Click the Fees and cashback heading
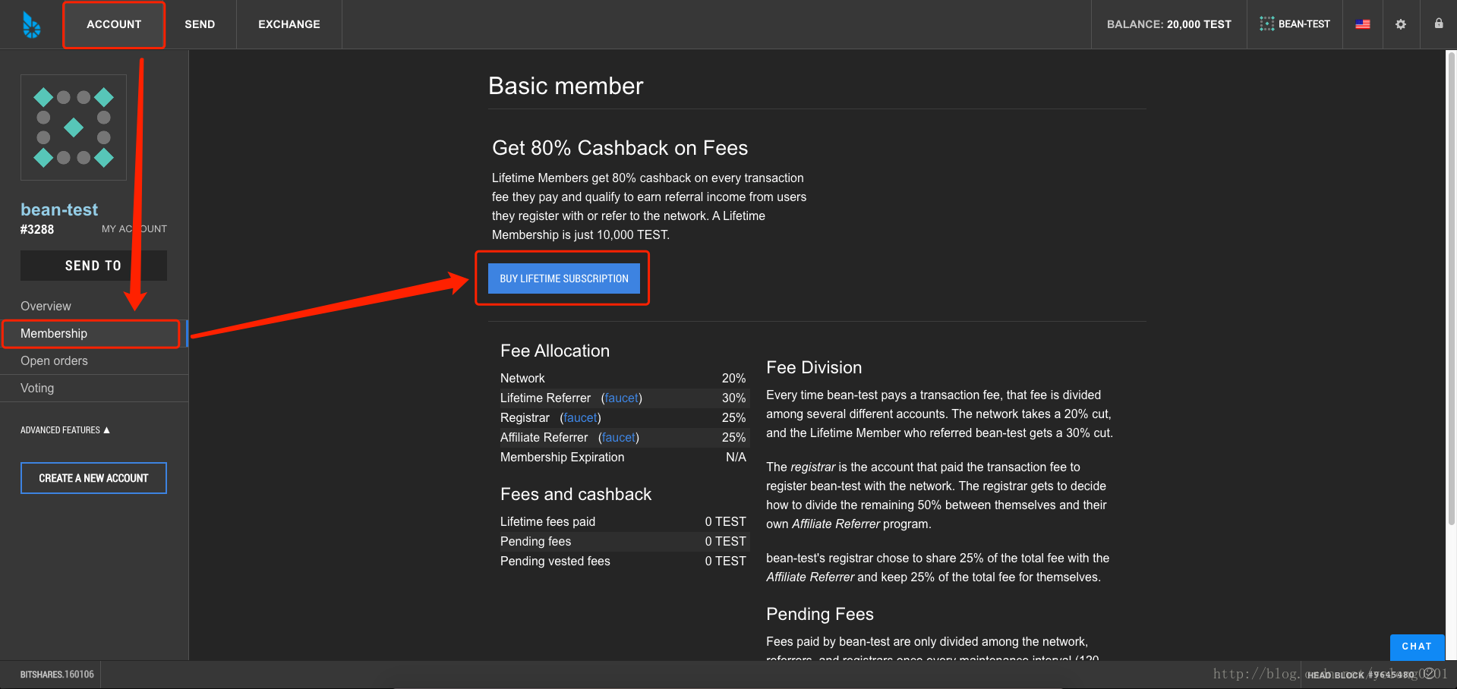 pyautogui.click(x=576, y=494)
